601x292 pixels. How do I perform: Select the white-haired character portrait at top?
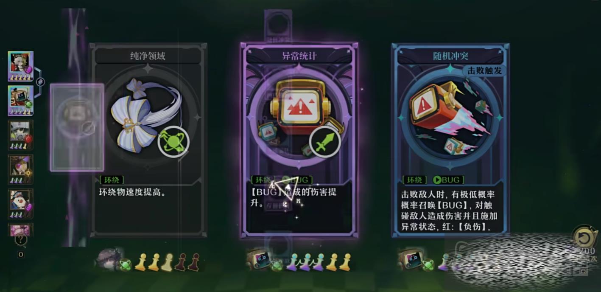(20, 66)
